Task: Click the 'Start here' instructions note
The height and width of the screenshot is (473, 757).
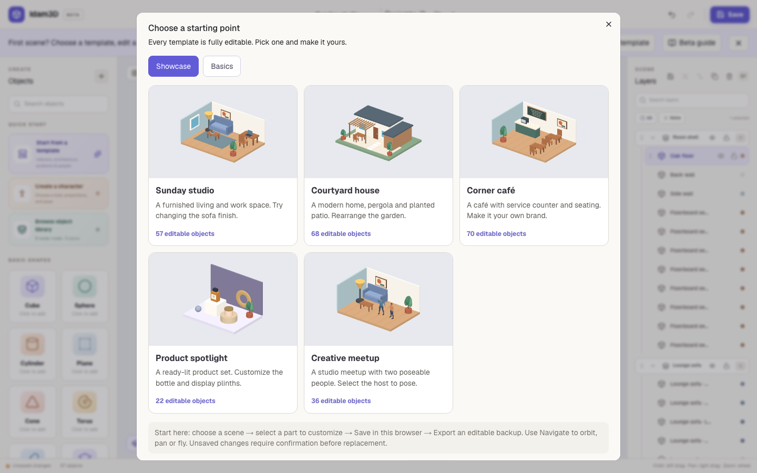Action: 378,438
